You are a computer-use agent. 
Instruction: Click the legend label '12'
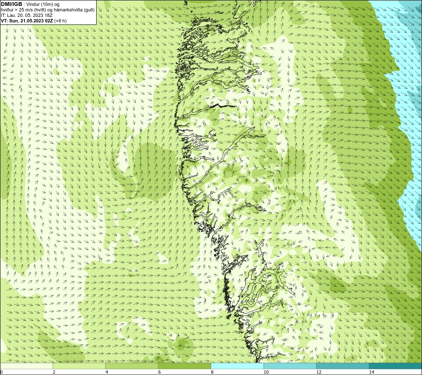(319, 372)
